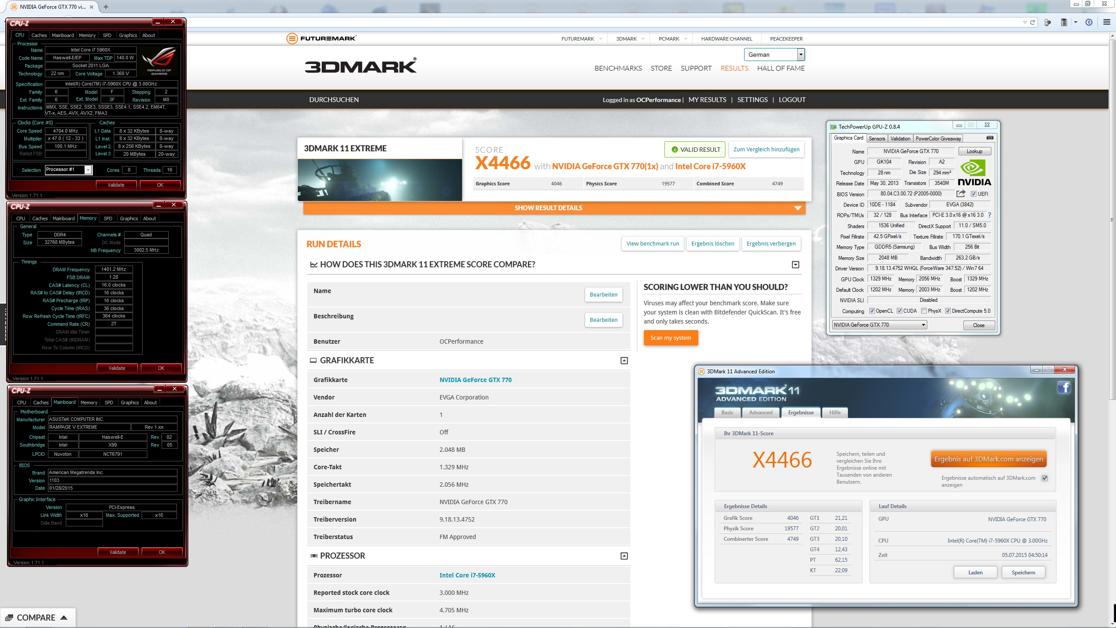Click the Compare bar icon at bottom left

click(x=9, y=618)
